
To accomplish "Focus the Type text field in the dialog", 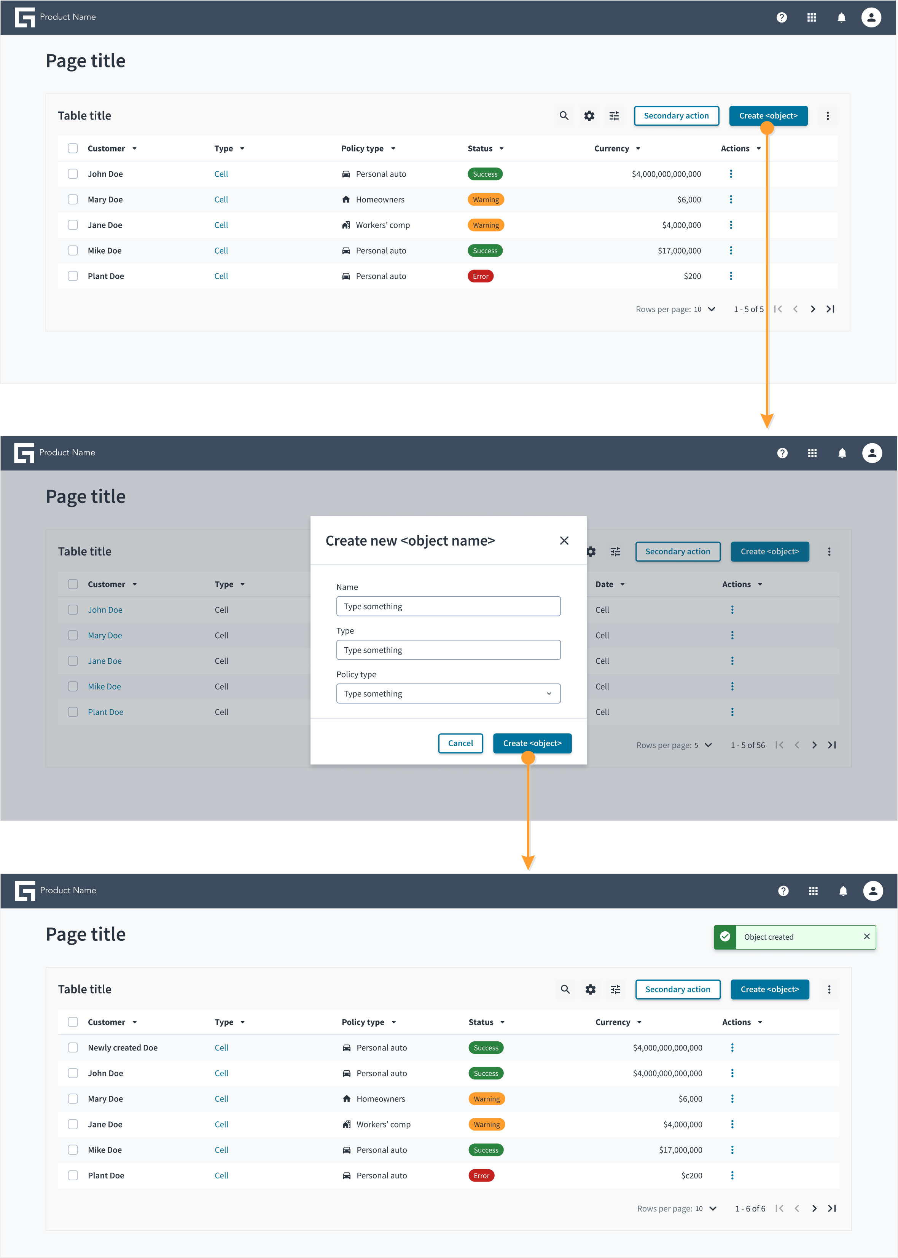I will [449, 650].
